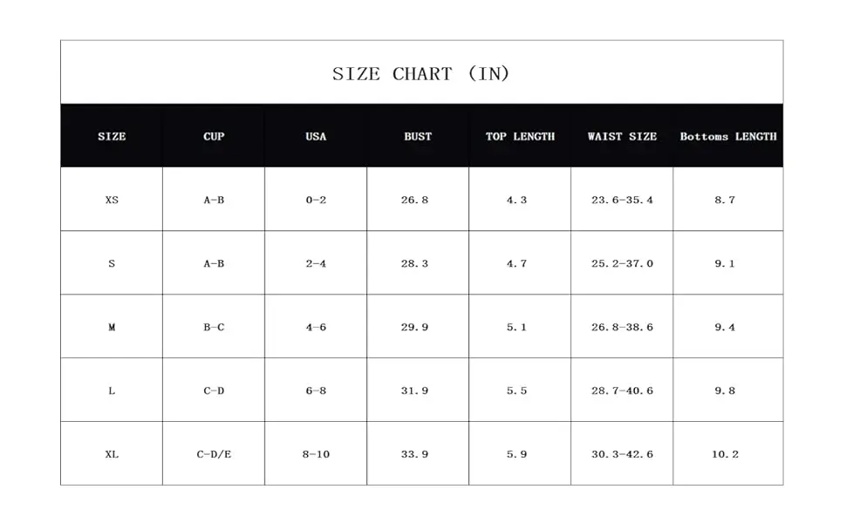Select the TOP LENGTH column header
This screenshot has height=523, width=846.
click(520, 136)
